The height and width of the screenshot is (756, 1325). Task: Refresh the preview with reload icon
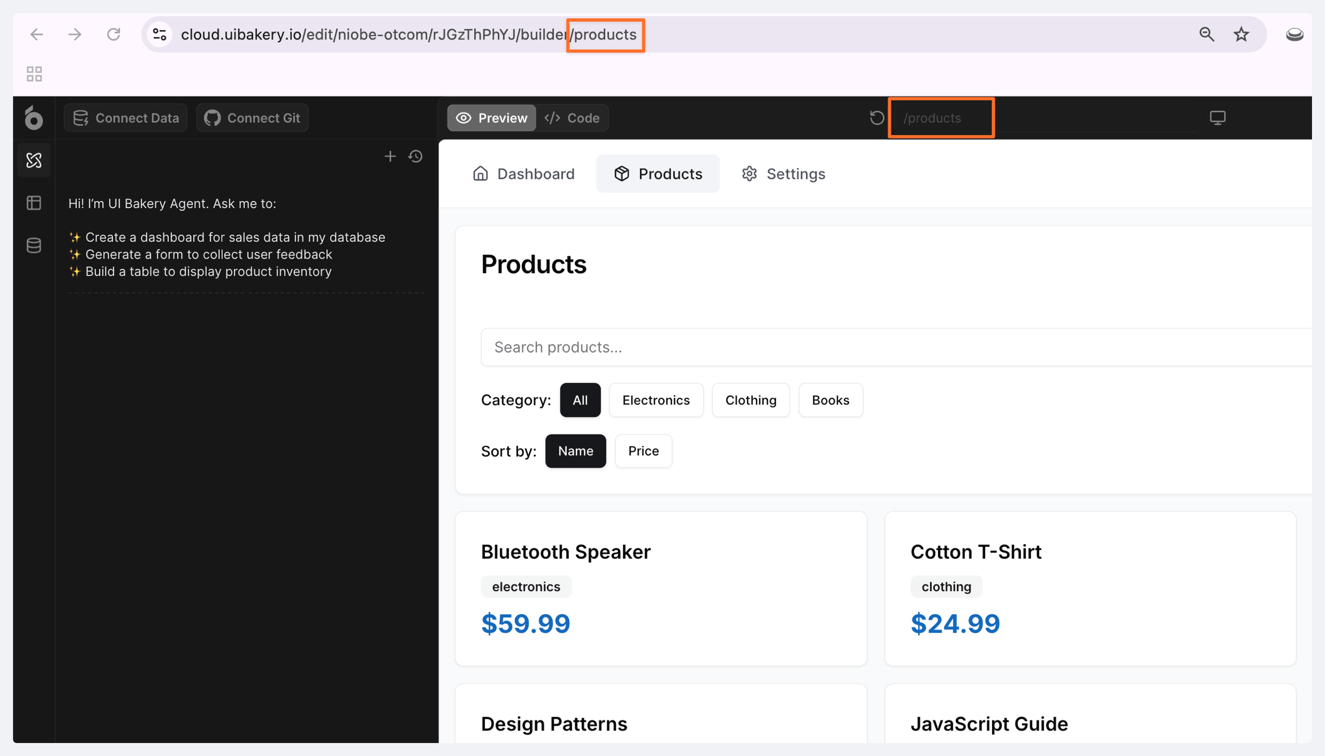tap(876, 118)
